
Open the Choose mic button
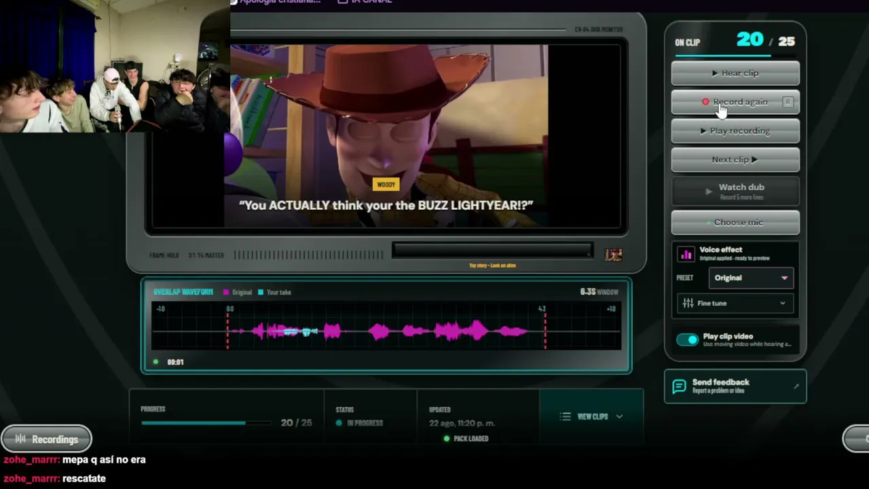pyautogui.click(x=735, y=222)
